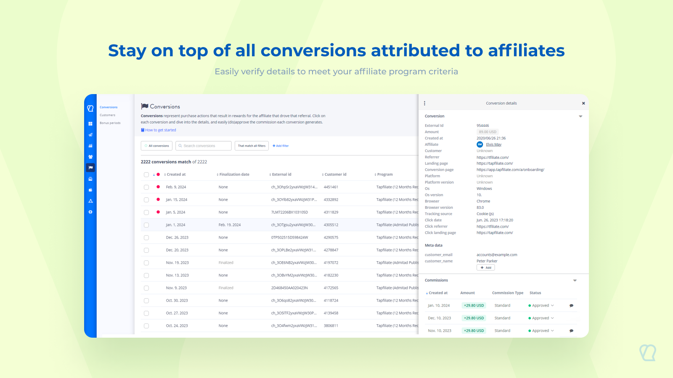This screenshot has width=673, height=378.
Task: Close the Conversion details panel
Action: pyautogui.click(x=583, y=103)
